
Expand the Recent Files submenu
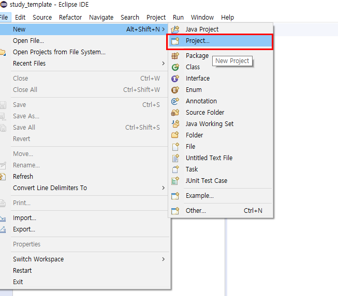(x=164, y=64)
